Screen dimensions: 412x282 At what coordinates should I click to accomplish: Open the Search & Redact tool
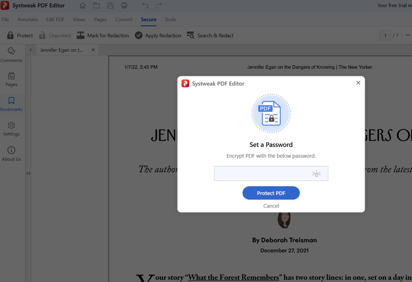[x=210, y=35]
